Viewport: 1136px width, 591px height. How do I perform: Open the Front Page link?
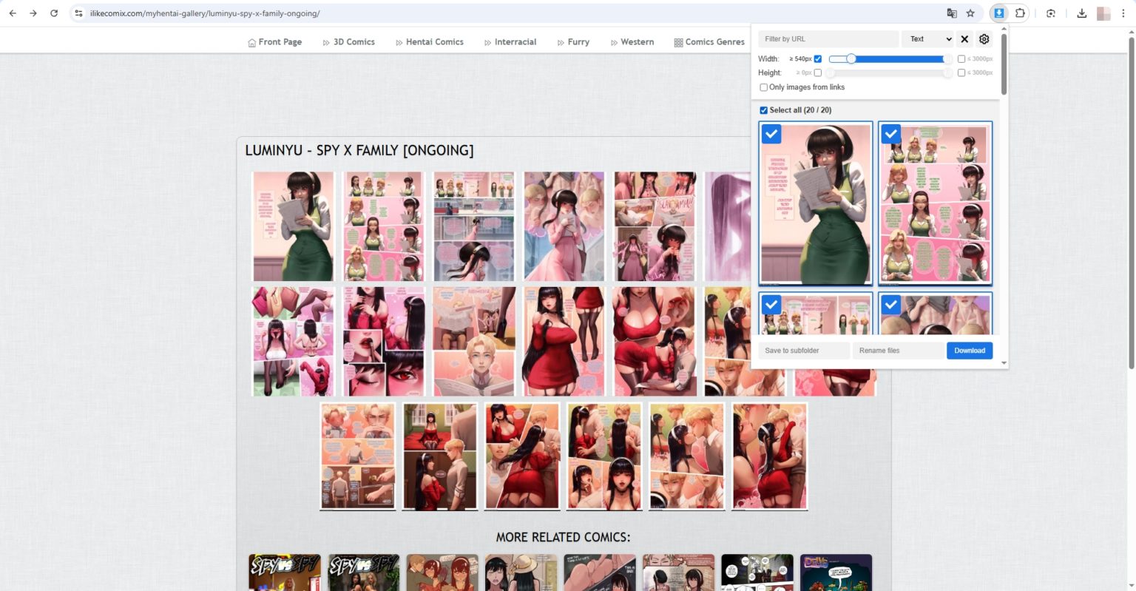point(280,41)
